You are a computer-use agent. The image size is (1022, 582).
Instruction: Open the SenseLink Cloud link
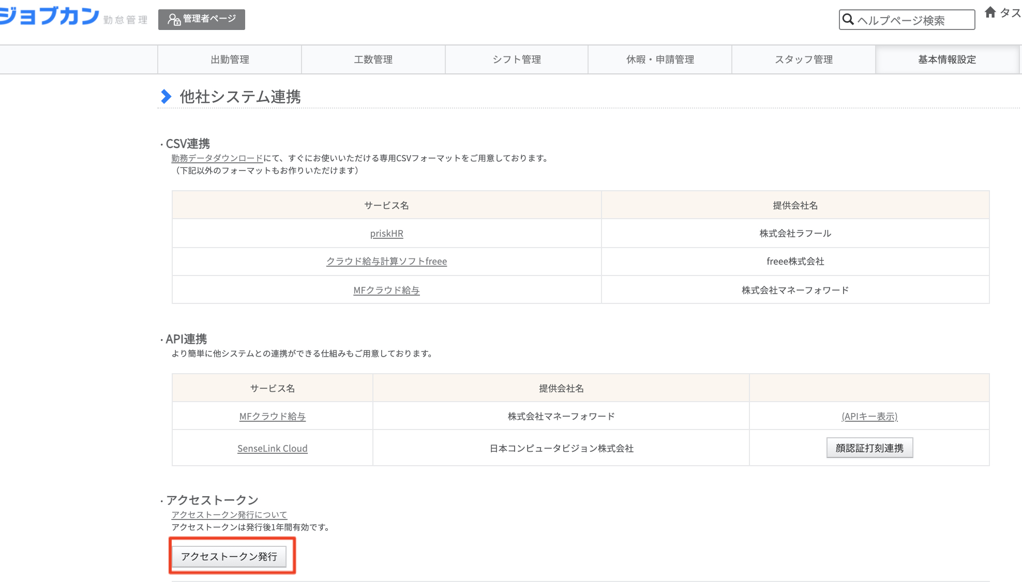point(272,449)
